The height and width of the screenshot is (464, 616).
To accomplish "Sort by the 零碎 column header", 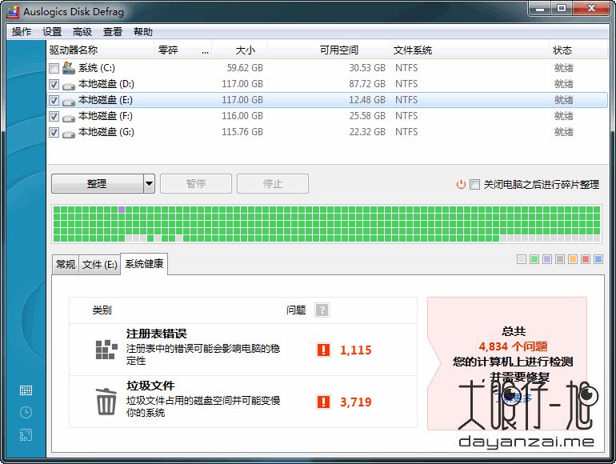I will (183, 50).
